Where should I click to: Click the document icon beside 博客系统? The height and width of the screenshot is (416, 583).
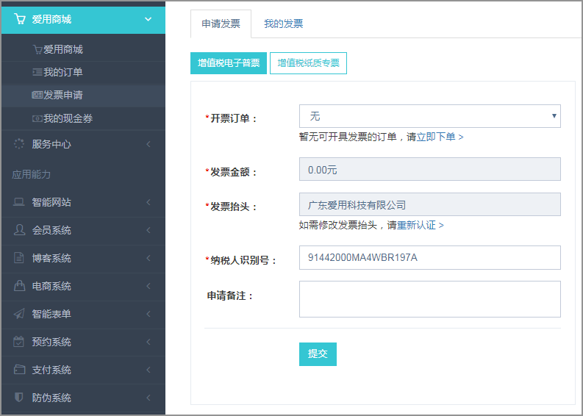19,258
